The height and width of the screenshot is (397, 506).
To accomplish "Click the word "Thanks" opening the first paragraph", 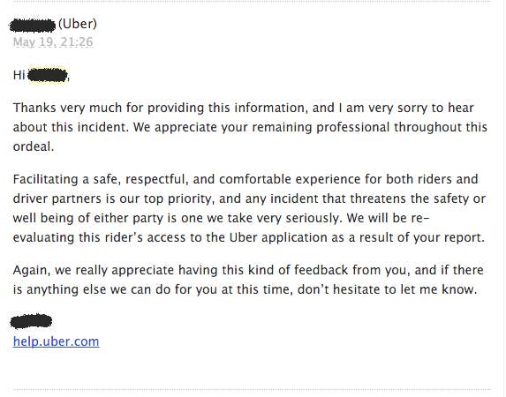I will [34, 108].
